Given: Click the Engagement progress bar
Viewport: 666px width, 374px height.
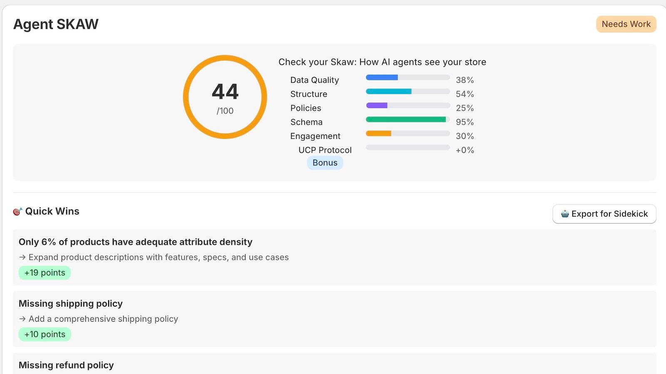Looking at the screenshot, I should click(x=407, y=133).
